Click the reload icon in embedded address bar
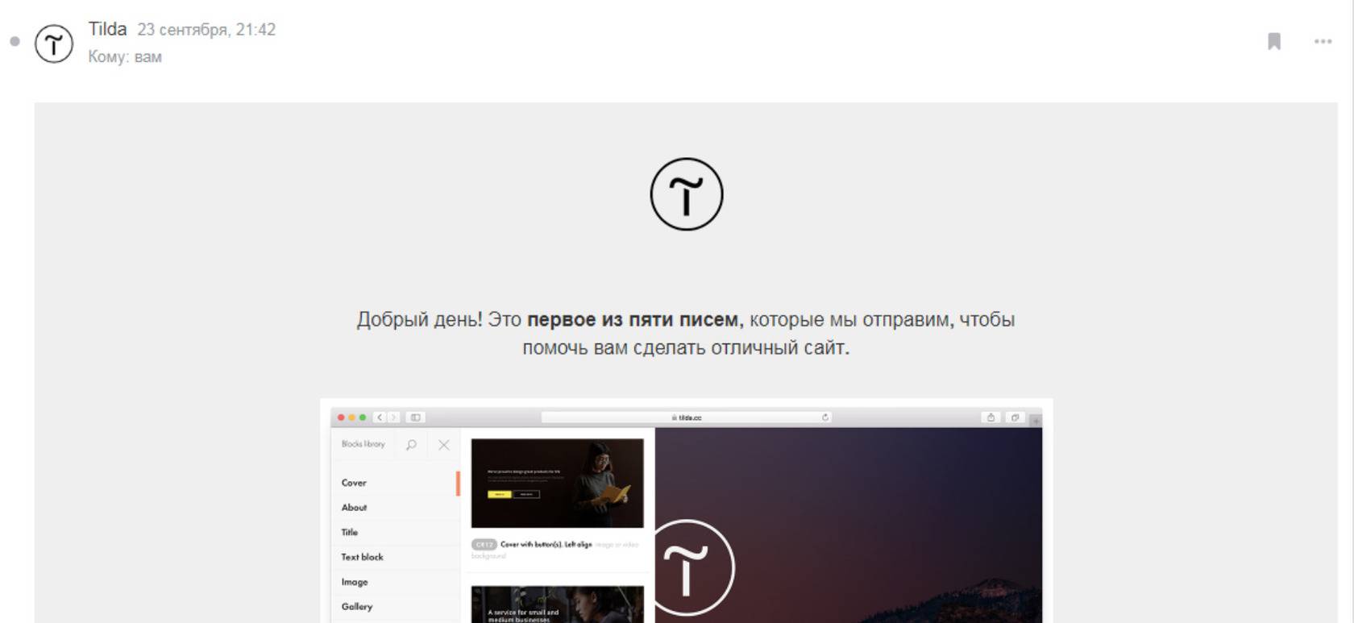The width and height of the screenshot is (1354, 623). pyautogui.click(x=825, y=417)
